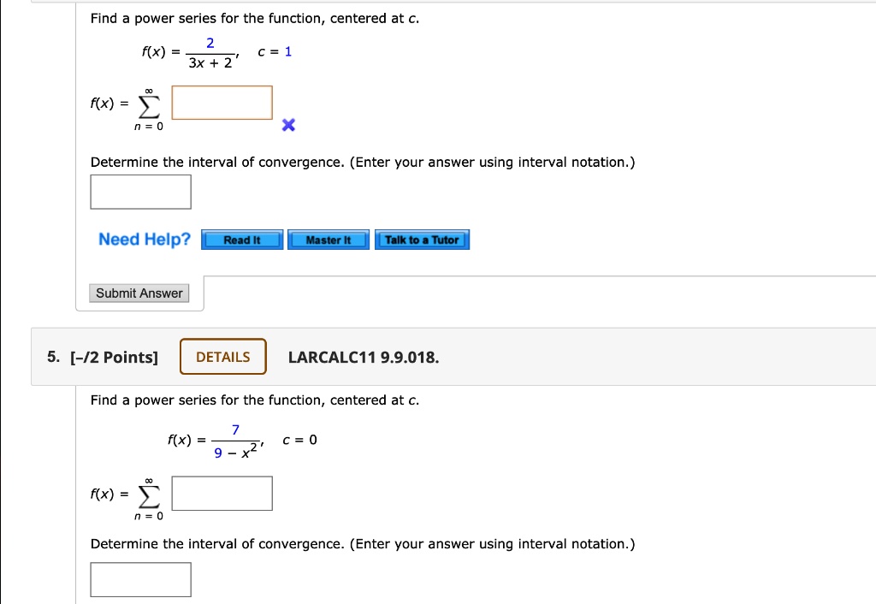The width and height of the screenshot is (876, 604).
Task: Click the LARCALC11 9.9.018 assignment link
Action: tap(363, 358)
